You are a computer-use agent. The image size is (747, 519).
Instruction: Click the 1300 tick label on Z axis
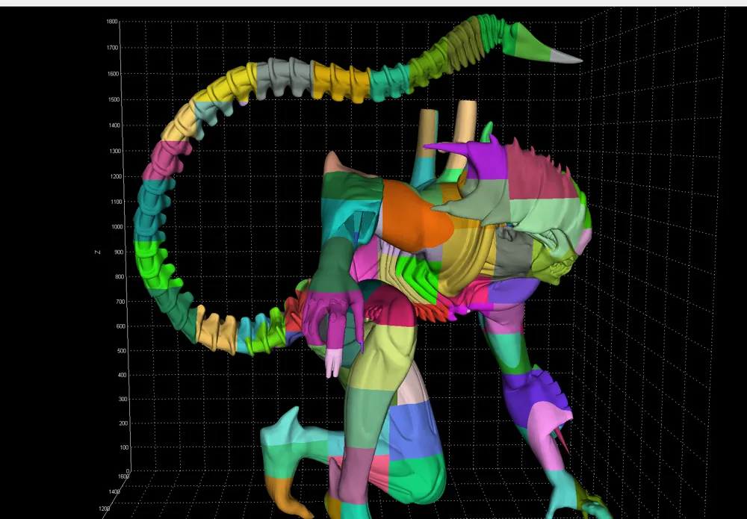tap(116, 152)
